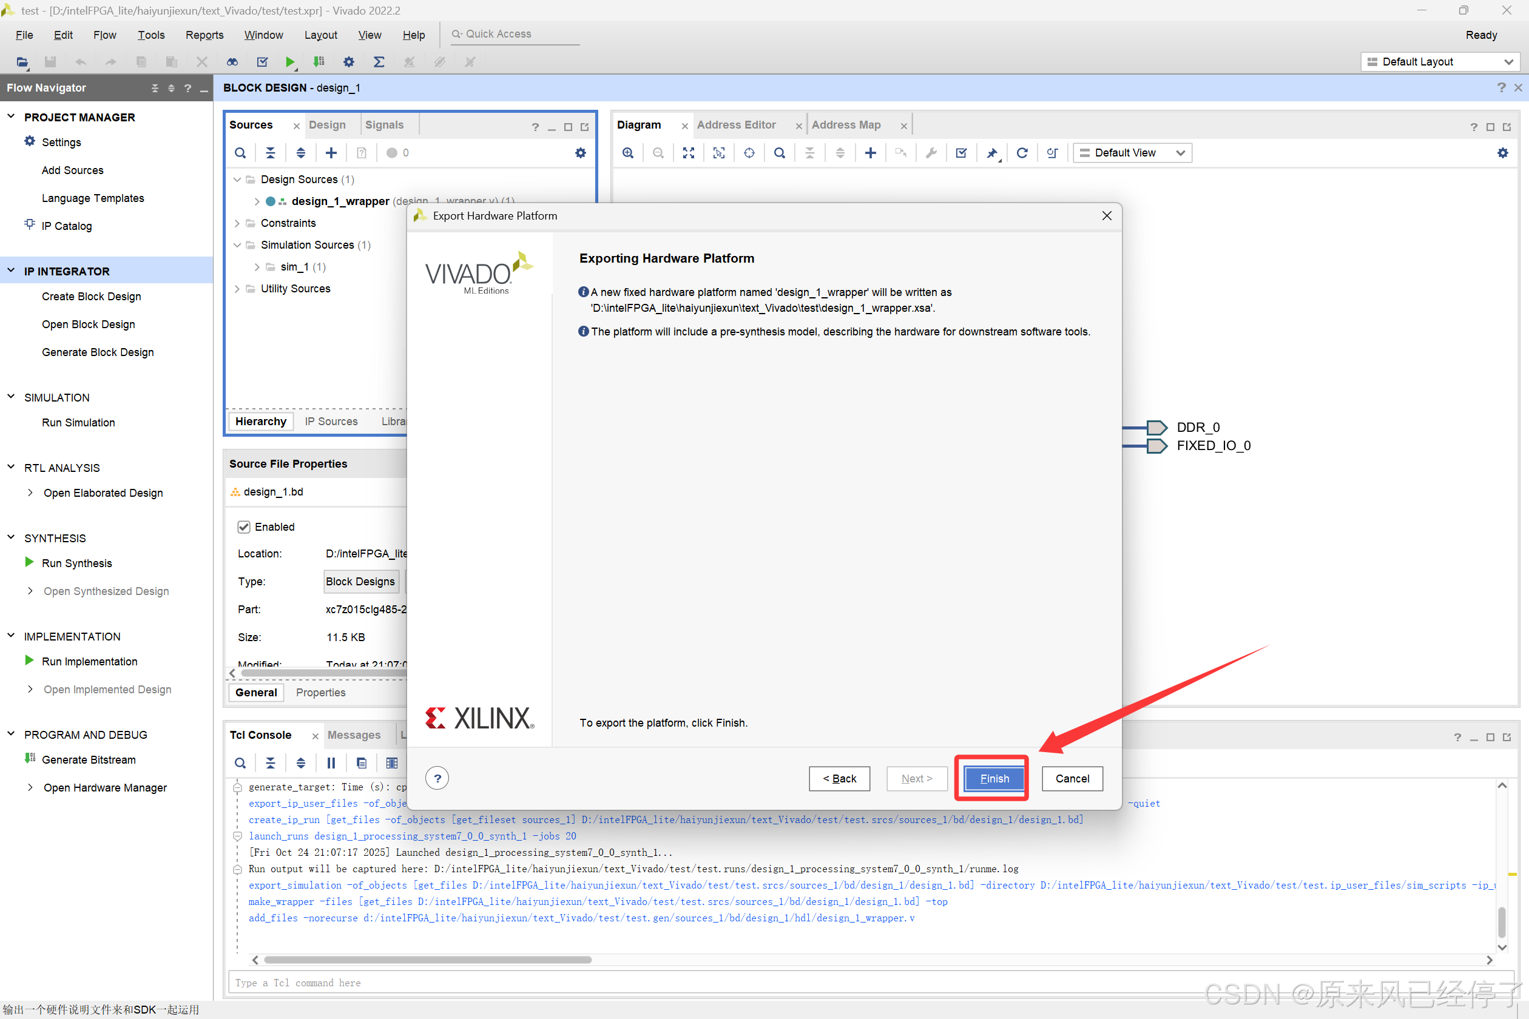Click the Sources panel search icon

coord(240,153)
